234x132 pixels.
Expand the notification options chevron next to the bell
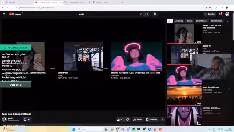coord(29,120)
